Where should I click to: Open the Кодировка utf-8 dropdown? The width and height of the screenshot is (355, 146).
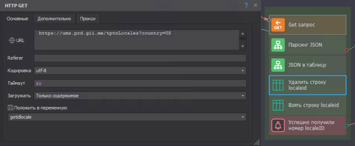[140, 71]
